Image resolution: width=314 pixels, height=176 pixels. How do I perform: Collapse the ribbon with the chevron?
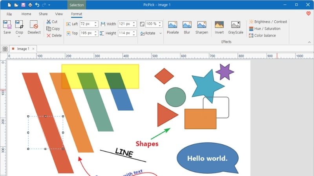point(309,42)
